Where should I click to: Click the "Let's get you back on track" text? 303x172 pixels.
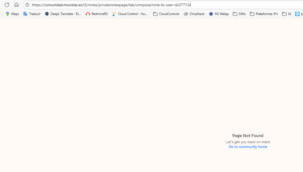click(x=248, y=142)
